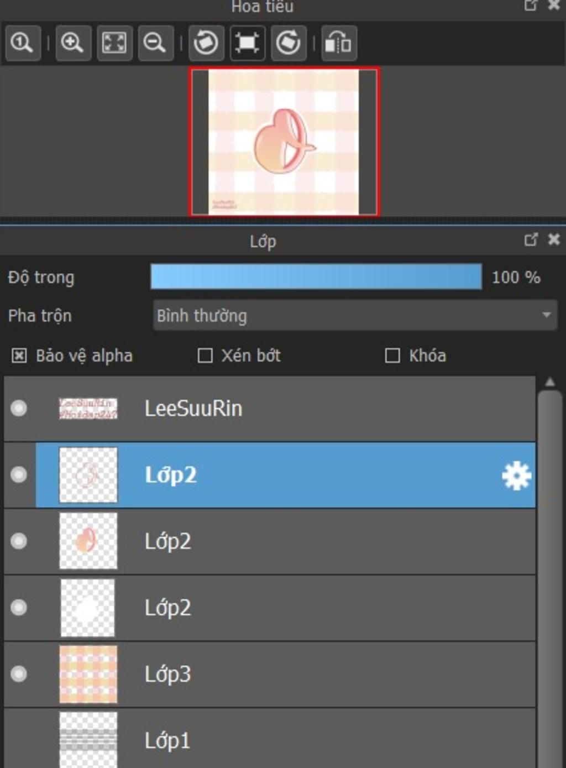Flip the canvas view horizontally
Viewport: 566px width, 768px height.
click(339, 43)
